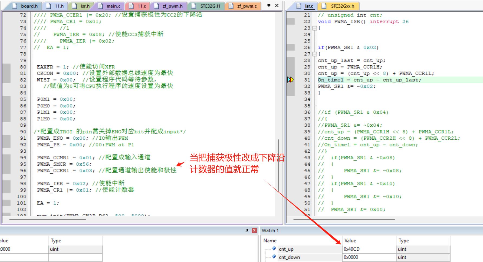Collapse the PWMA_ISR function fold at line 23
This screenshot has height=262, width=483.
pos(314,28)
